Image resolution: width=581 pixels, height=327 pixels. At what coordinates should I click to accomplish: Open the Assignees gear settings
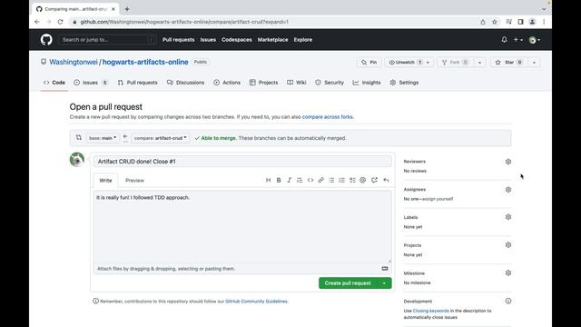pos(508,190)
